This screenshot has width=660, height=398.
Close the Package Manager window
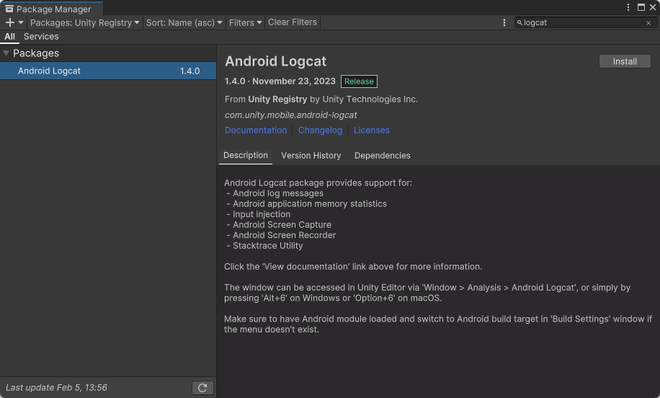coord(652,7)
